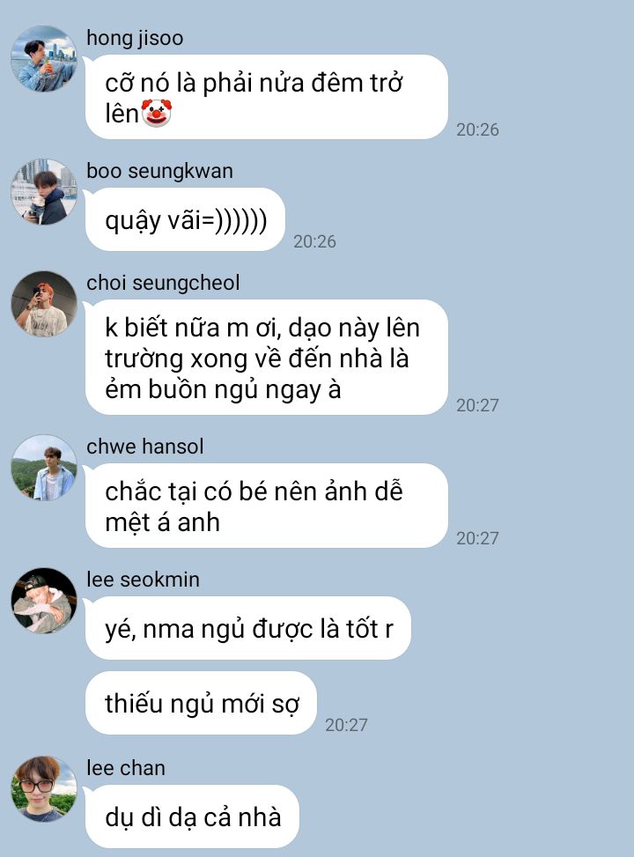Image resolution: width=634 pixels, height=857 pixels.
Task: Select the sender name boo seungkwan
Action: [x=159, y=171]
